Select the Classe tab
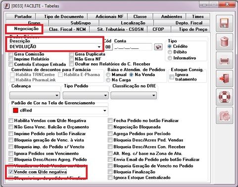This screenshot has width=238, height=187. pyautogui.click(x=140, y=17)
